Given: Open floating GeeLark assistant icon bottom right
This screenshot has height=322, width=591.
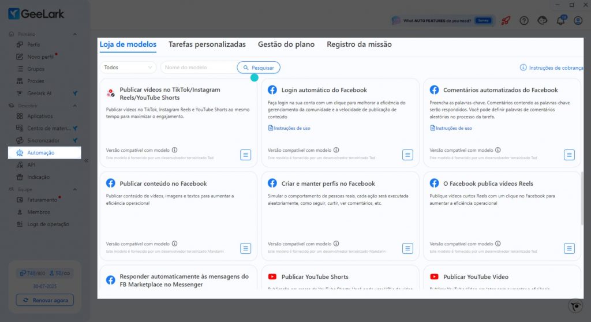Looking at the screenshot, I should pyautogui.click(x=575, y=306).
